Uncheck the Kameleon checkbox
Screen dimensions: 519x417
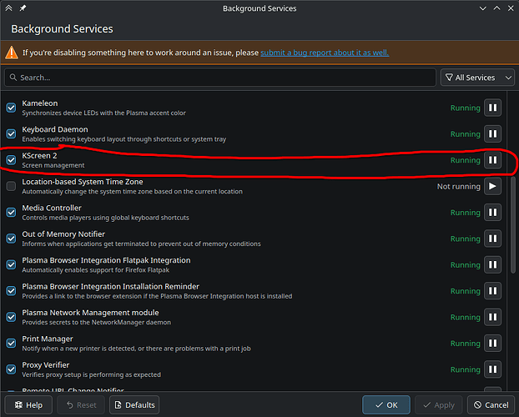[x=12, y=108]
